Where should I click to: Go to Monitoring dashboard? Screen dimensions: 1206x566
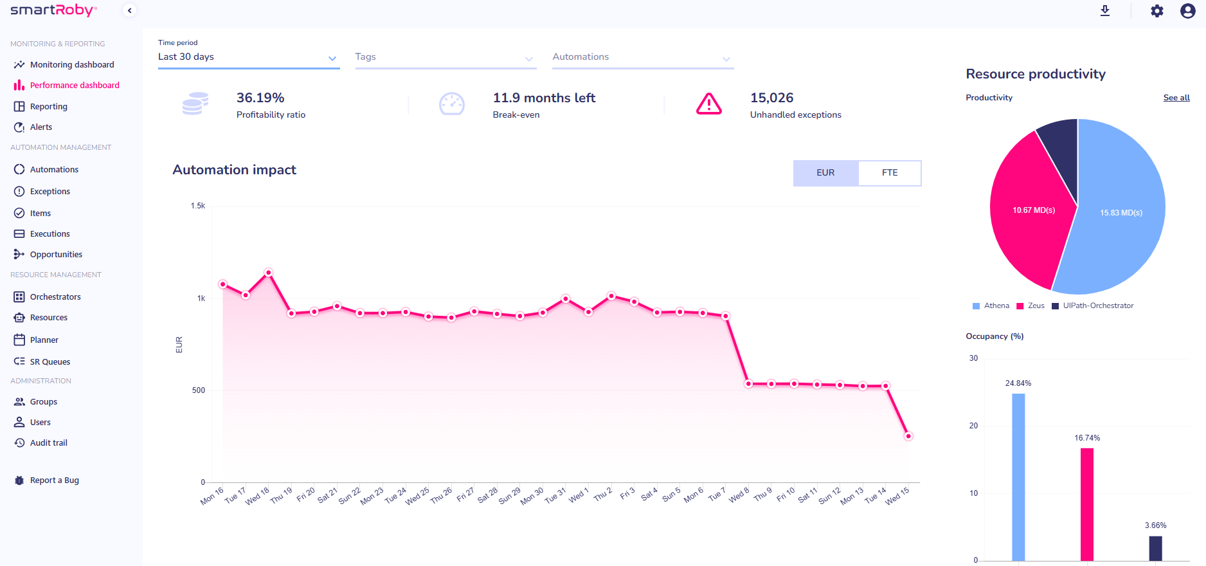(72, 65)
